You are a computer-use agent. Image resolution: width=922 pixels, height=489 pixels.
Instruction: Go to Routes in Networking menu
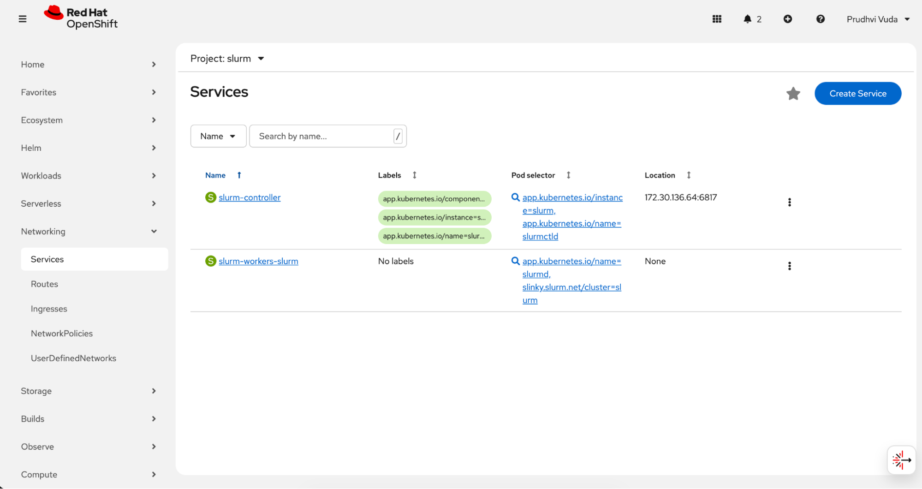[x=44, y=284]
